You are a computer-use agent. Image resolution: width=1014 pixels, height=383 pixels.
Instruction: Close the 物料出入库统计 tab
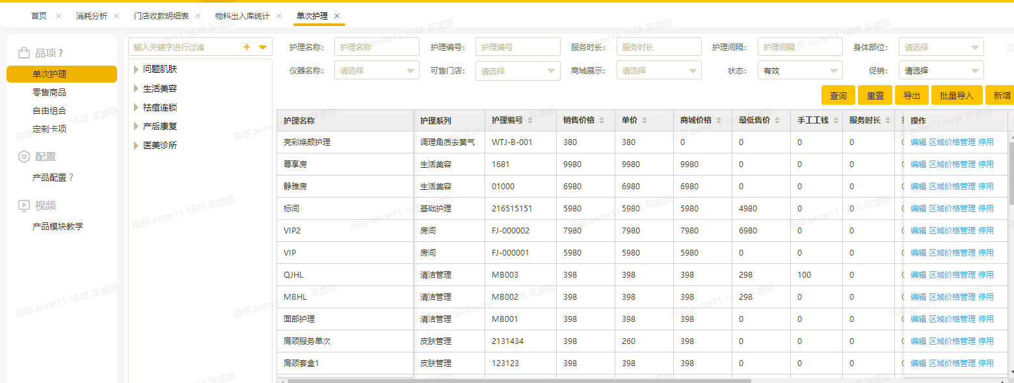(279, 16)
